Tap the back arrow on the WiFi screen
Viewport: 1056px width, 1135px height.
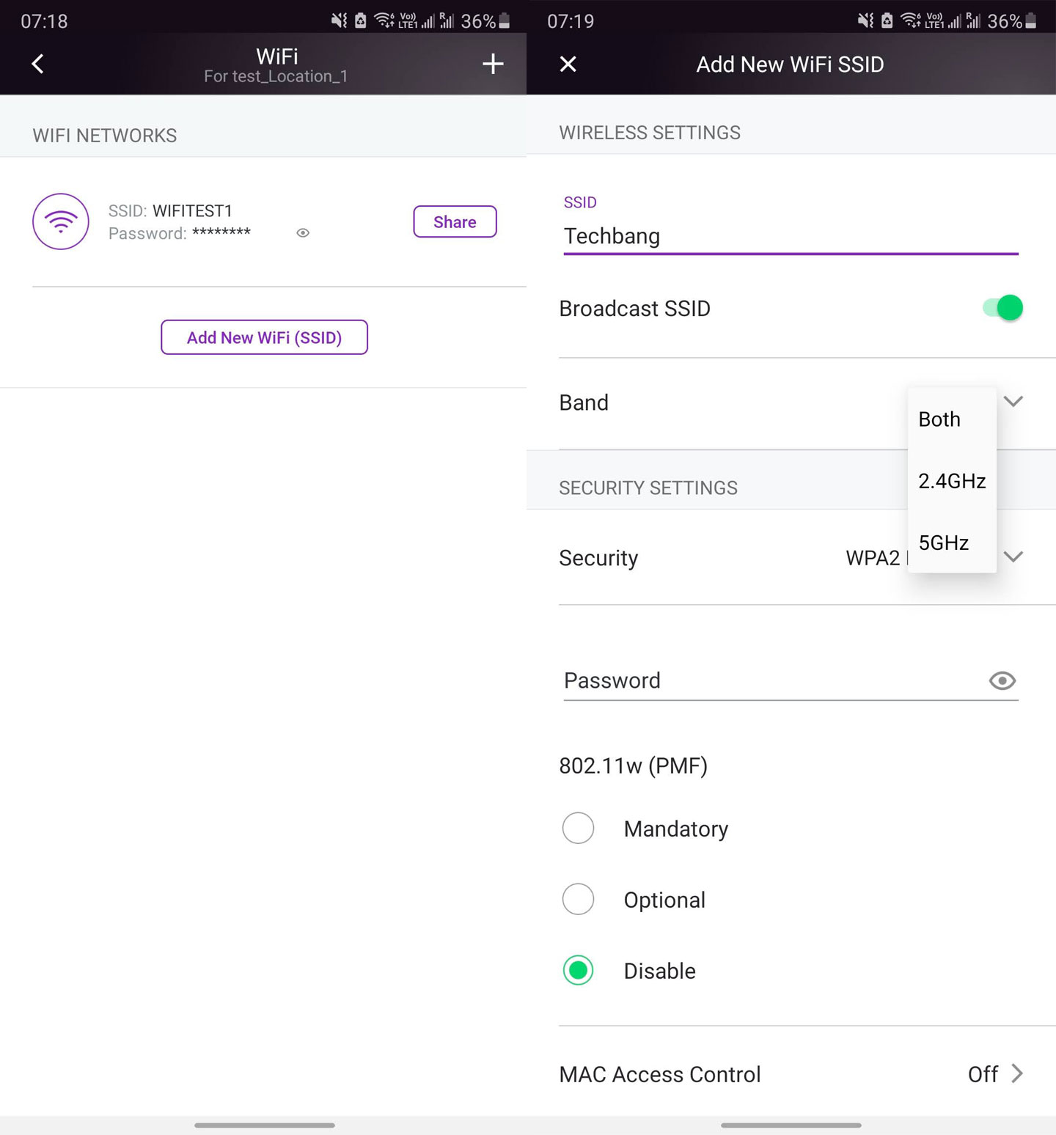click(37, 64)
